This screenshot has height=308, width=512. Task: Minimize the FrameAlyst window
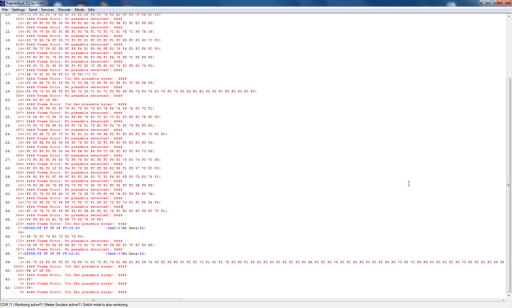click(x=484, y=3)
